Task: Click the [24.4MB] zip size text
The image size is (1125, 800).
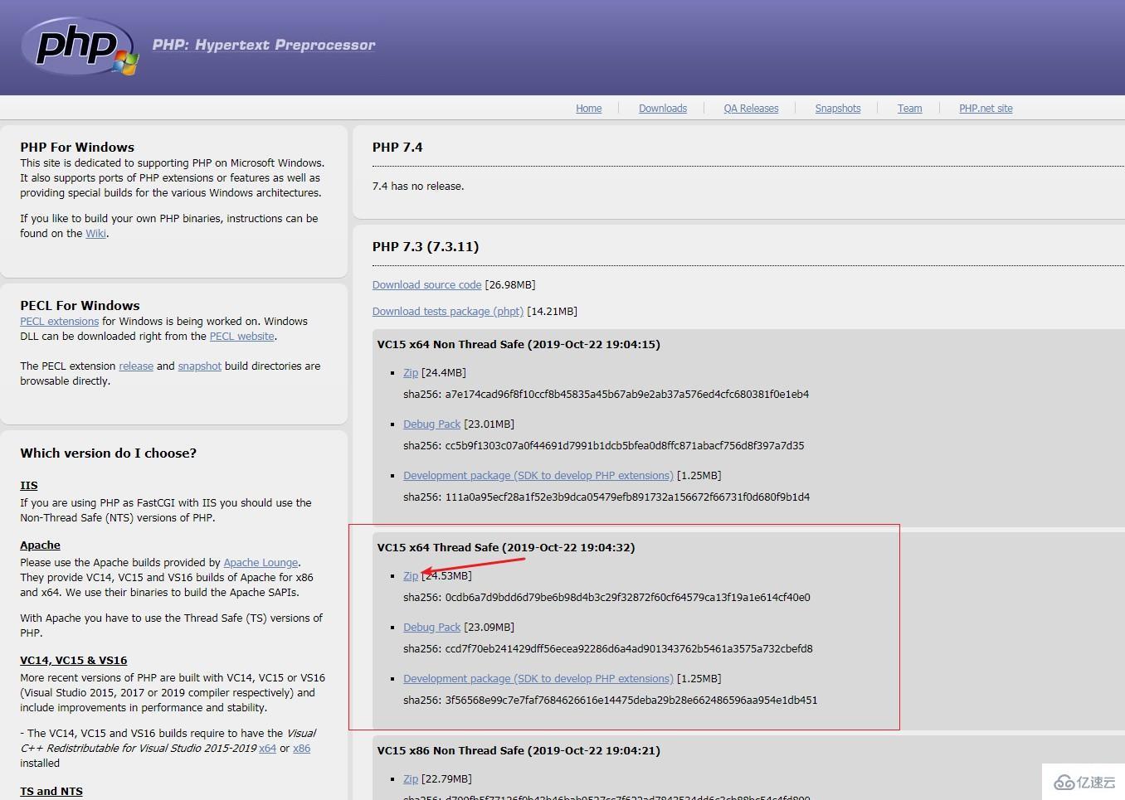Action: click(444, 373)
